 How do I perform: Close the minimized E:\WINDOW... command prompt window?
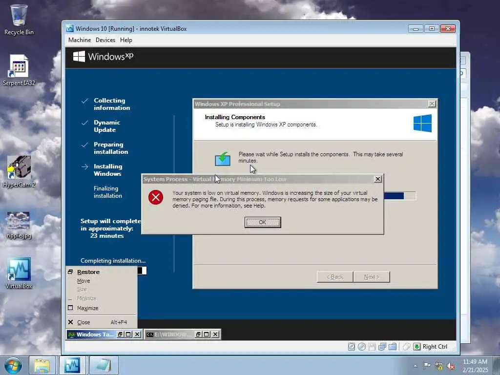pyautogui.click(x=215, y=334)
